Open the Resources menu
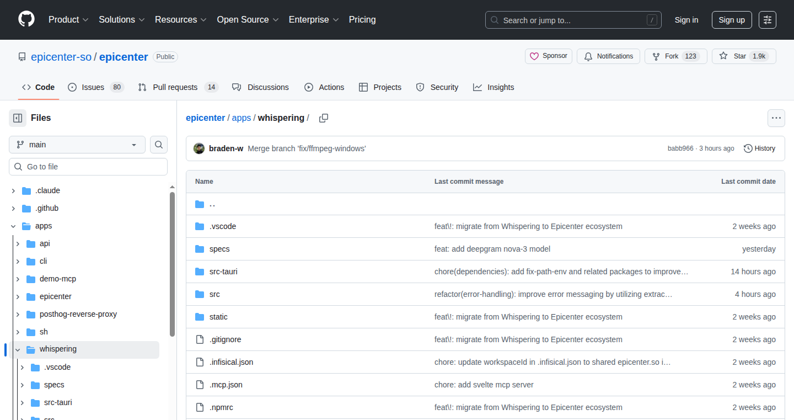 [181, 19]
